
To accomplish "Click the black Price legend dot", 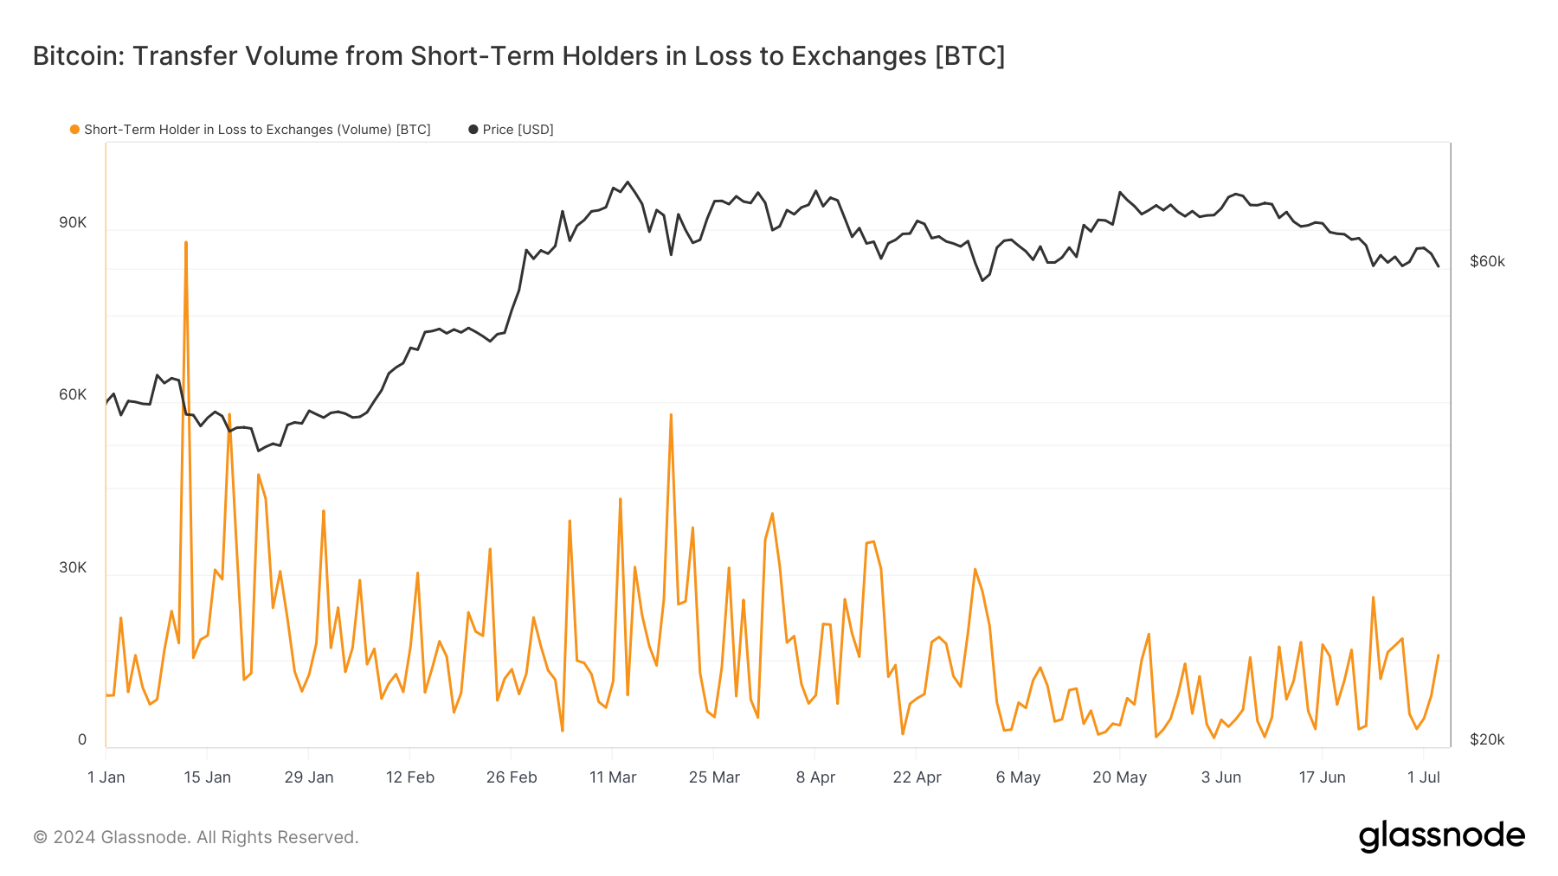I will click(x=473, y=130).
